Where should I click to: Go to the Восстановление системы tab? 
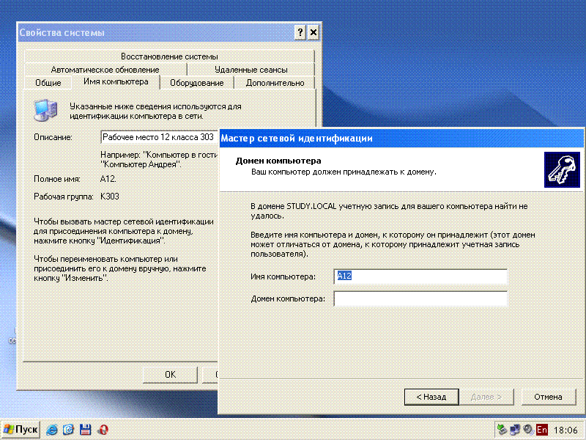tap(169, 56)
